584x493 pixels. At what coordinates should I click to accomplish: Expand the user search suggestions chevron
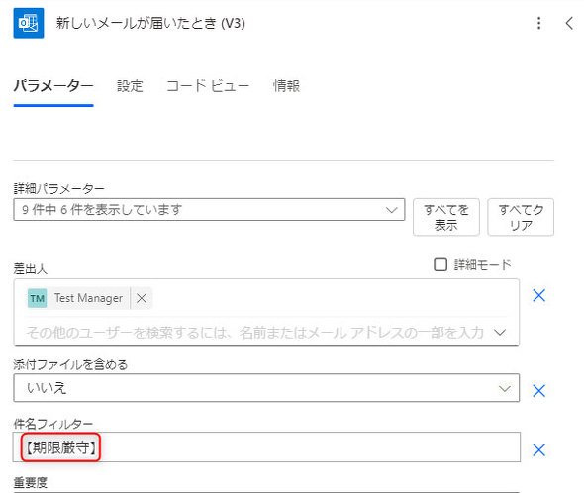tap(500, 332)
